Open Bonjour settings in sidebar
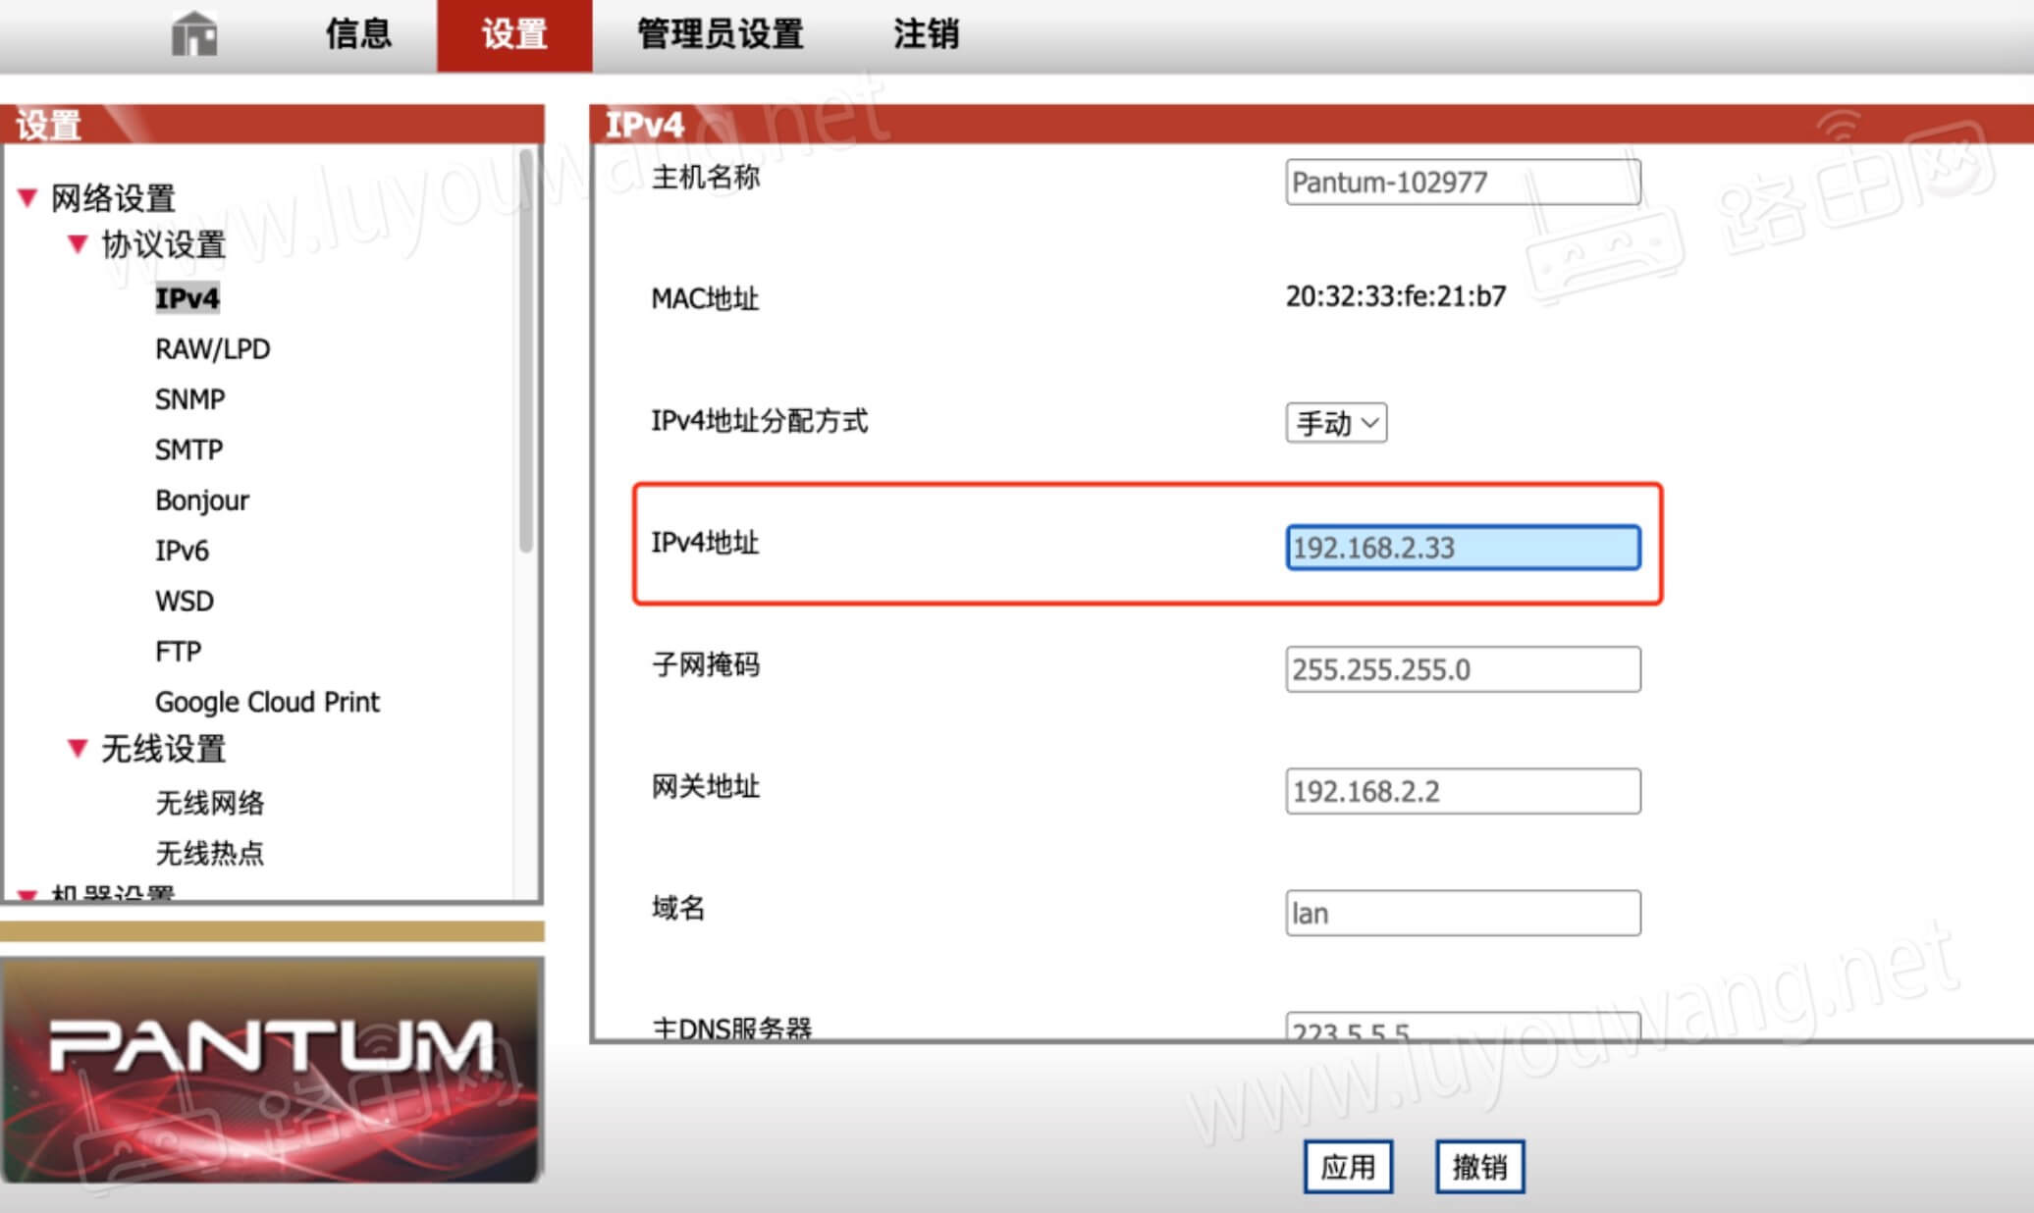The height and width of the screenshot is (1213, 2034). click(x=201, y=501)
